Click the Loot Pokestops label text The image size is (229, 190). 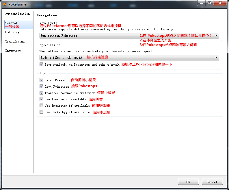tap(57, 86)
